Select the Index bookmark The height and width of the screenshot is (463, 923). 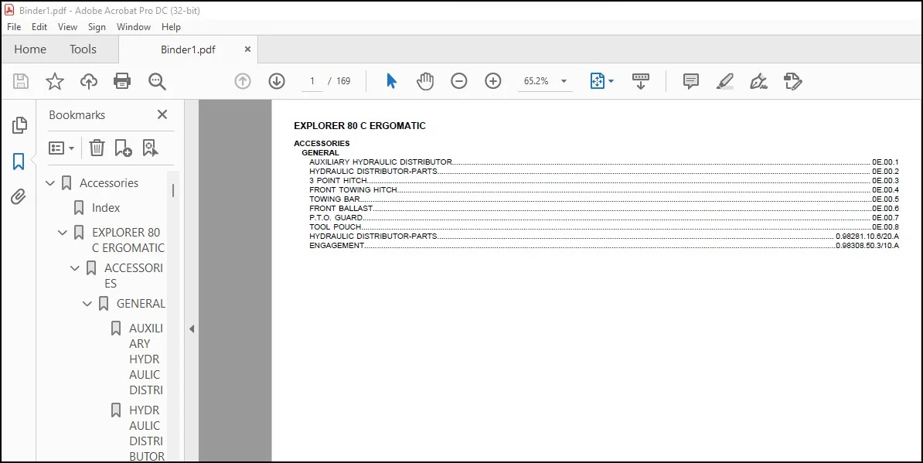pyautogui.click(x=106, y=208)
